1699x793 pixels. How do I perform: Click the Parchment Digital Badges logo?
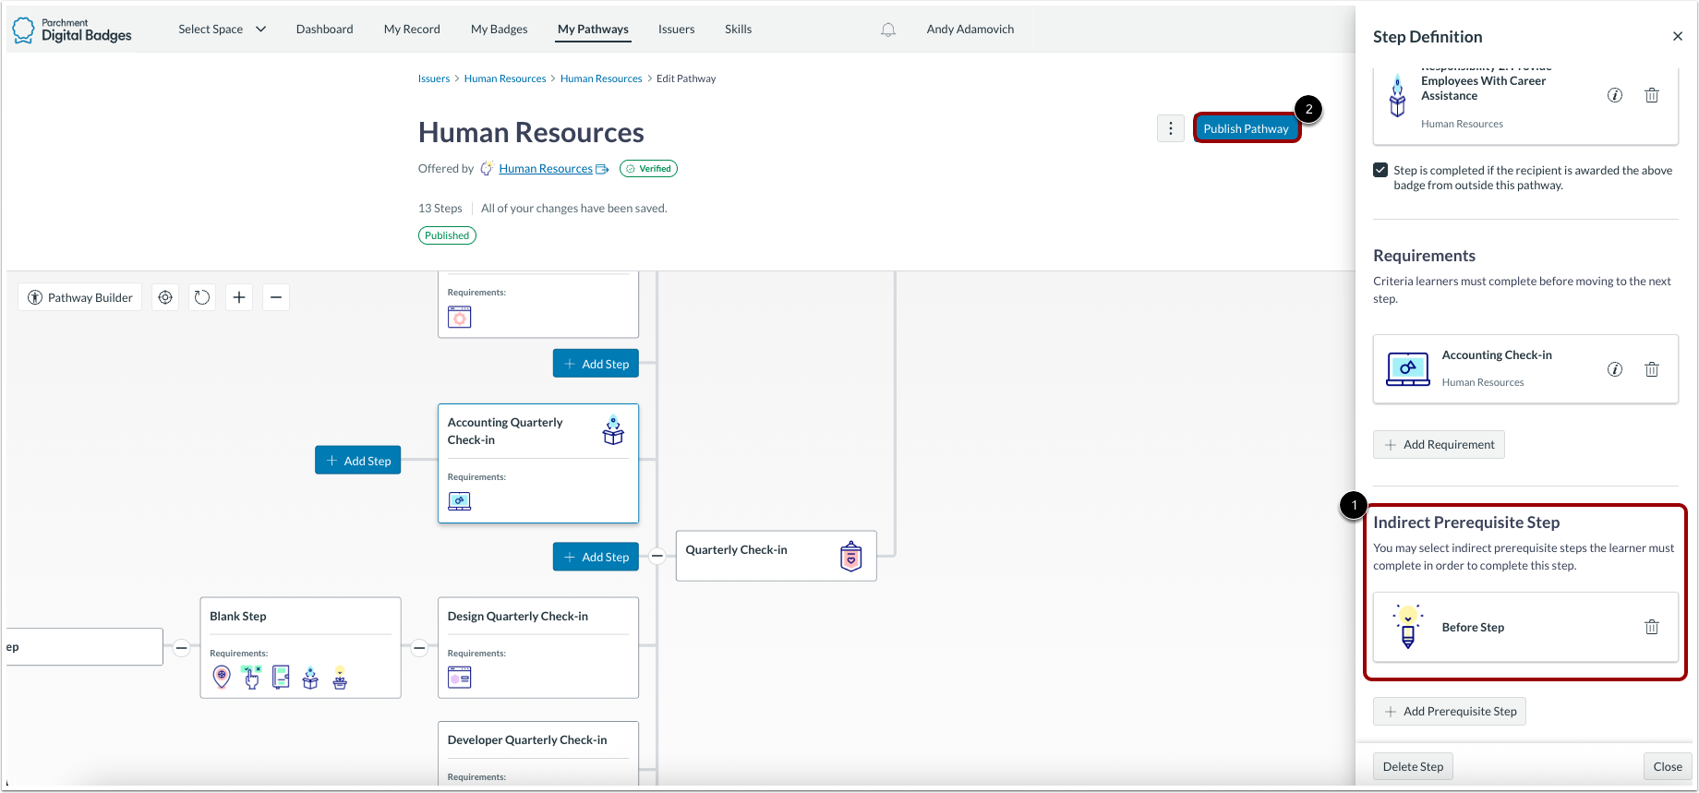(x=72, y=30)
